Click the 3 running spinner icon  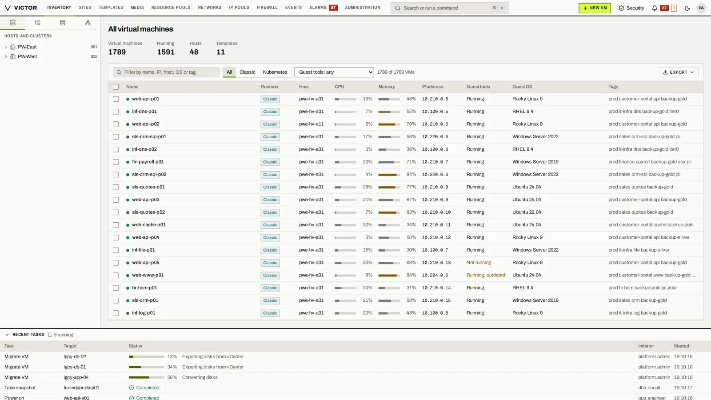pyautogui.click(x=50, y=335)
